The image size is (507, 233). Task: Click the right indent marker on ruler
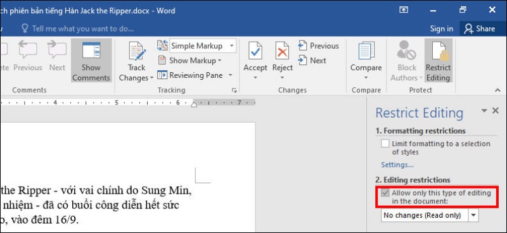pyautogui.click(x=194, y=104)
